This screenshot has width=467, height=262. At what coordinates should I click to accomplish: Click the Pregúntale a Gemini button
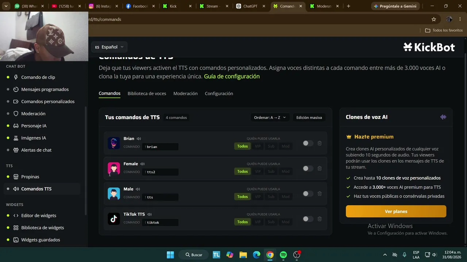coord(395,6)
